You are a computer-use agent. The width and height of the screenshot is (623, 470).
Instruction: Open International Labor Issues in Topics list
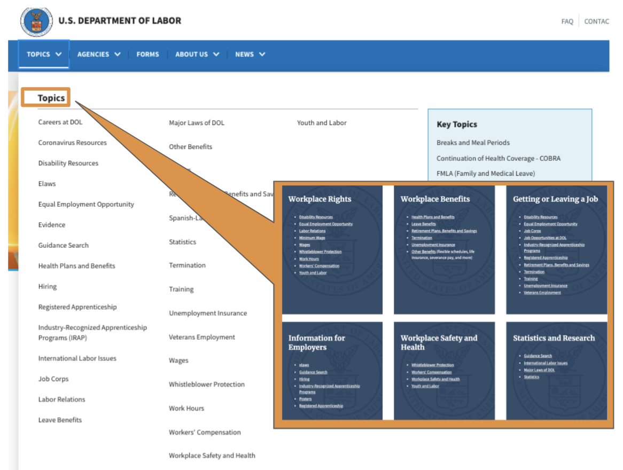coord(77,358)
